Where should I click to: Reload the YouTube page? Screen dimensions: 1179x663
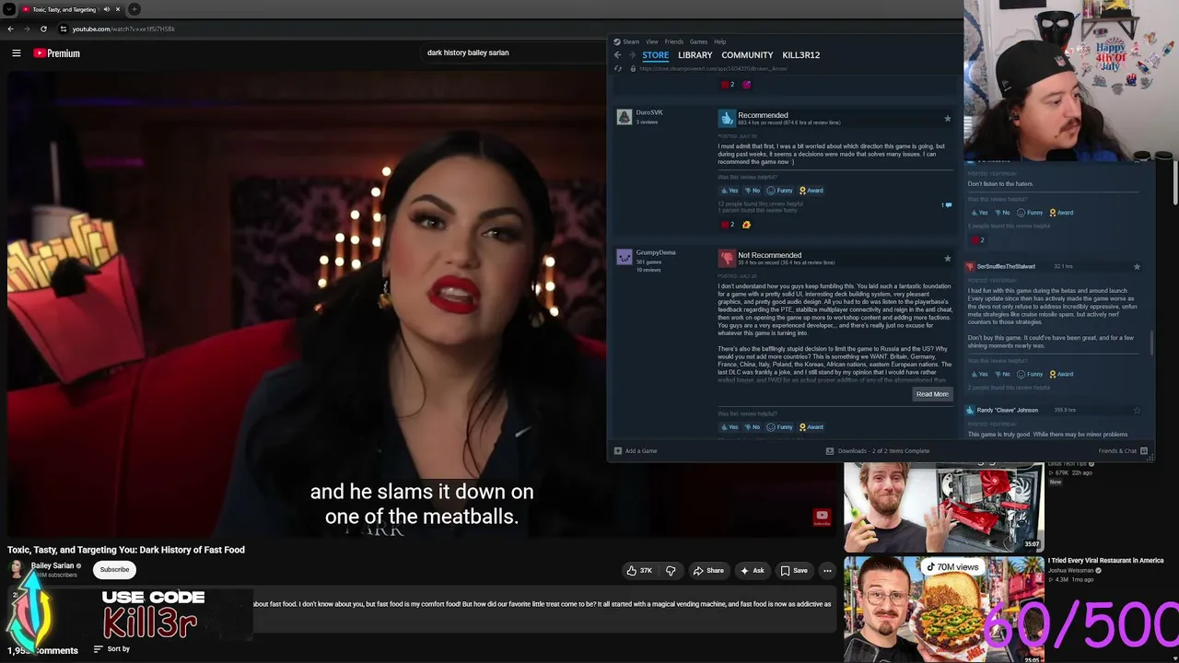coord(43,29)
